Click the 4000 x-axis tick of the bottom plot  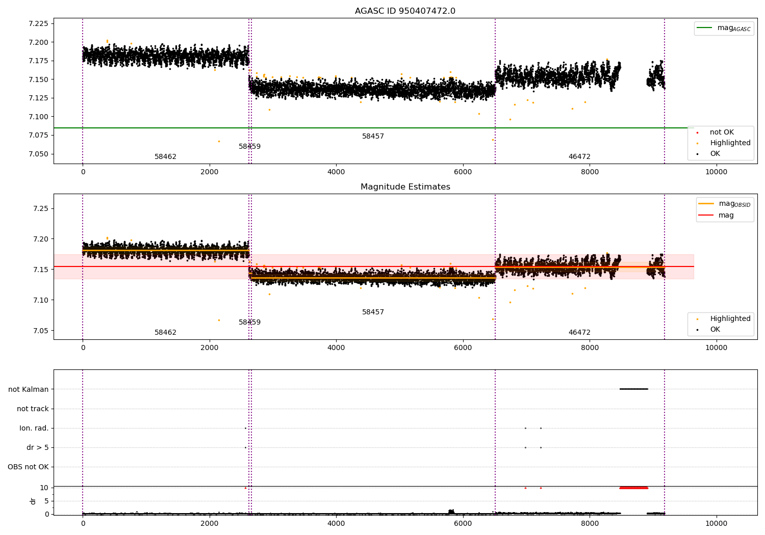tap(336, 523)
